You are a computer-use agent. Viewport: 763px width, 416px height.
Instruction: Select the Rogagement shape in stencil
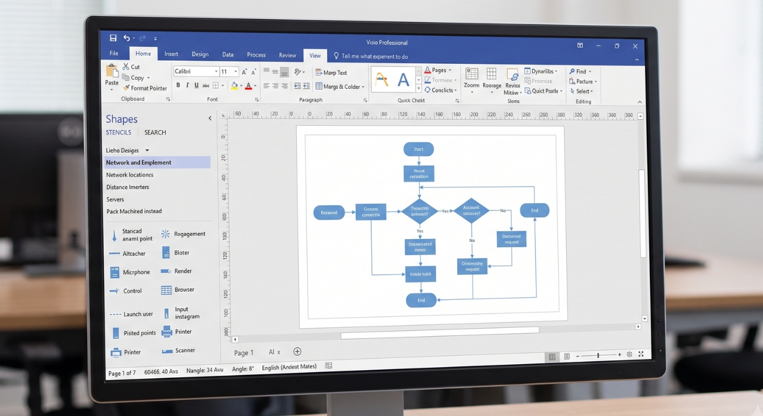pyautogui.click(x=183, y=234)
